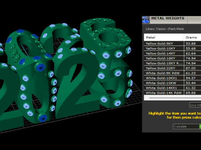Click the 87.00 grams value

pyautogui.click(x=191, y=68)
